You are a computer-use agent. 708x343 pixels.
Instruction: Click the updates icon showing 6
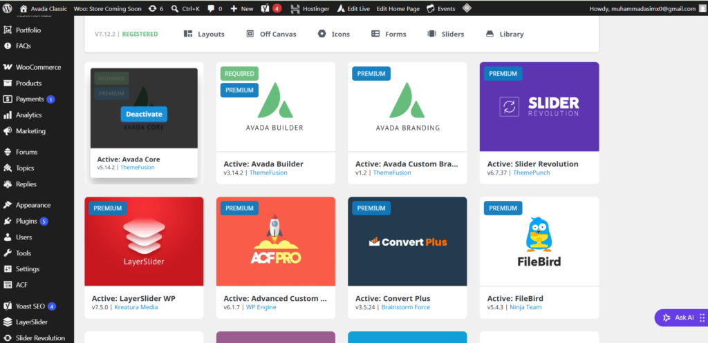152,8
